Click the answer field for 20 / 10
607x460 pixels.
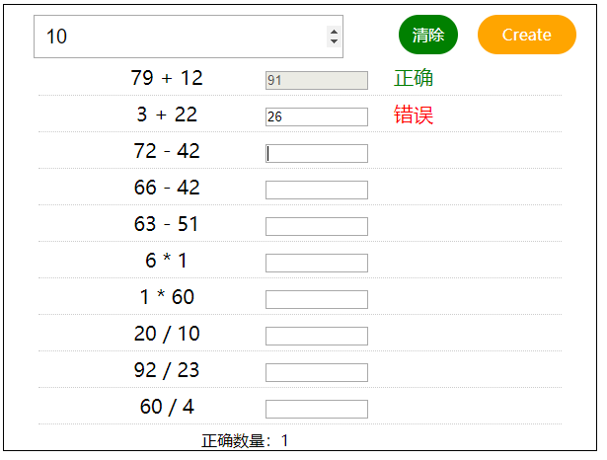316,336
